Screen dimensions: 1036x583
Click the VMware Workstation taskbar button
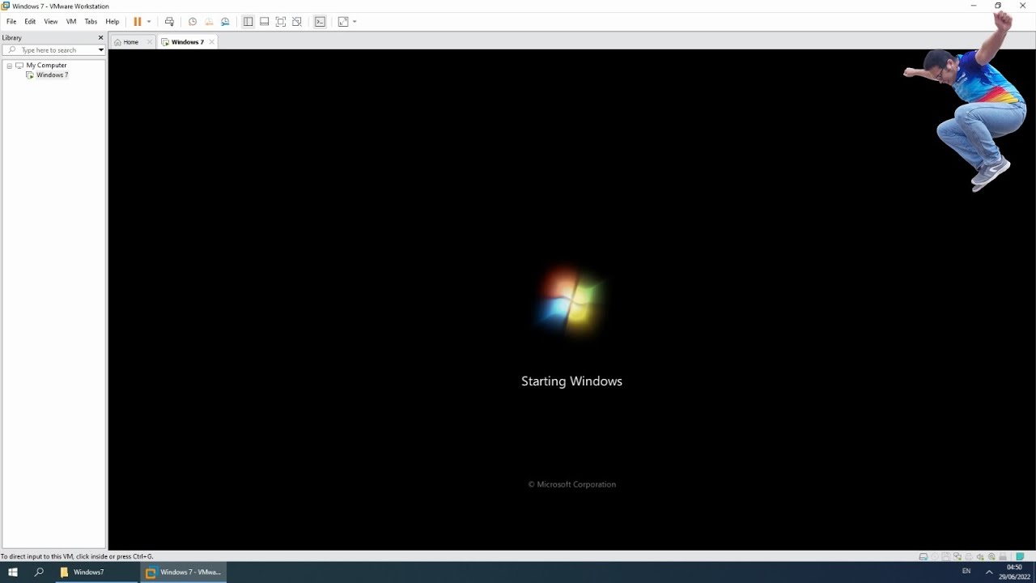183,572
